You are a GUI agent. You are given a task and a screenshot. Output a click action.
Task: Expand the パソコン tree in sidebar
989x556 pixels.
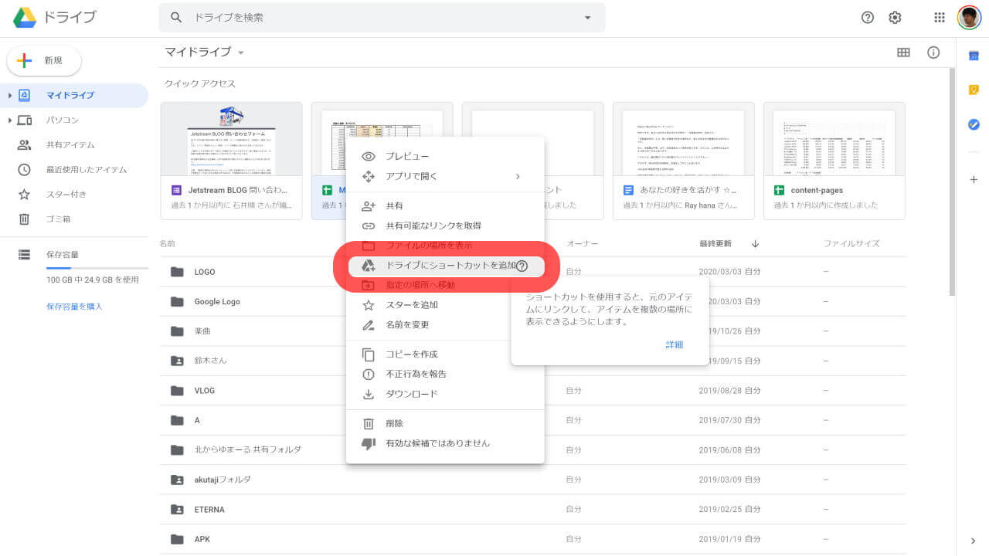tap(10, 120)
